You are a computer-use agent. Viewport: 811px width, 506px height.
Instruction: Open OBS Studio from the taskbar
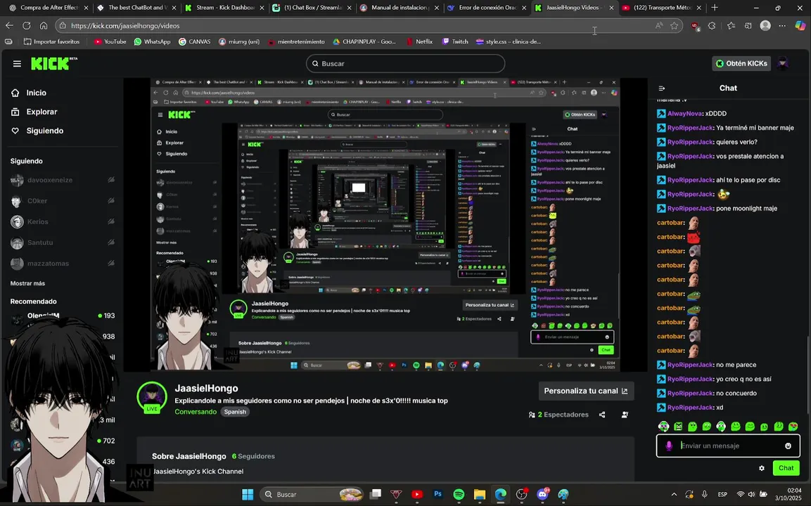coord(521,494)
